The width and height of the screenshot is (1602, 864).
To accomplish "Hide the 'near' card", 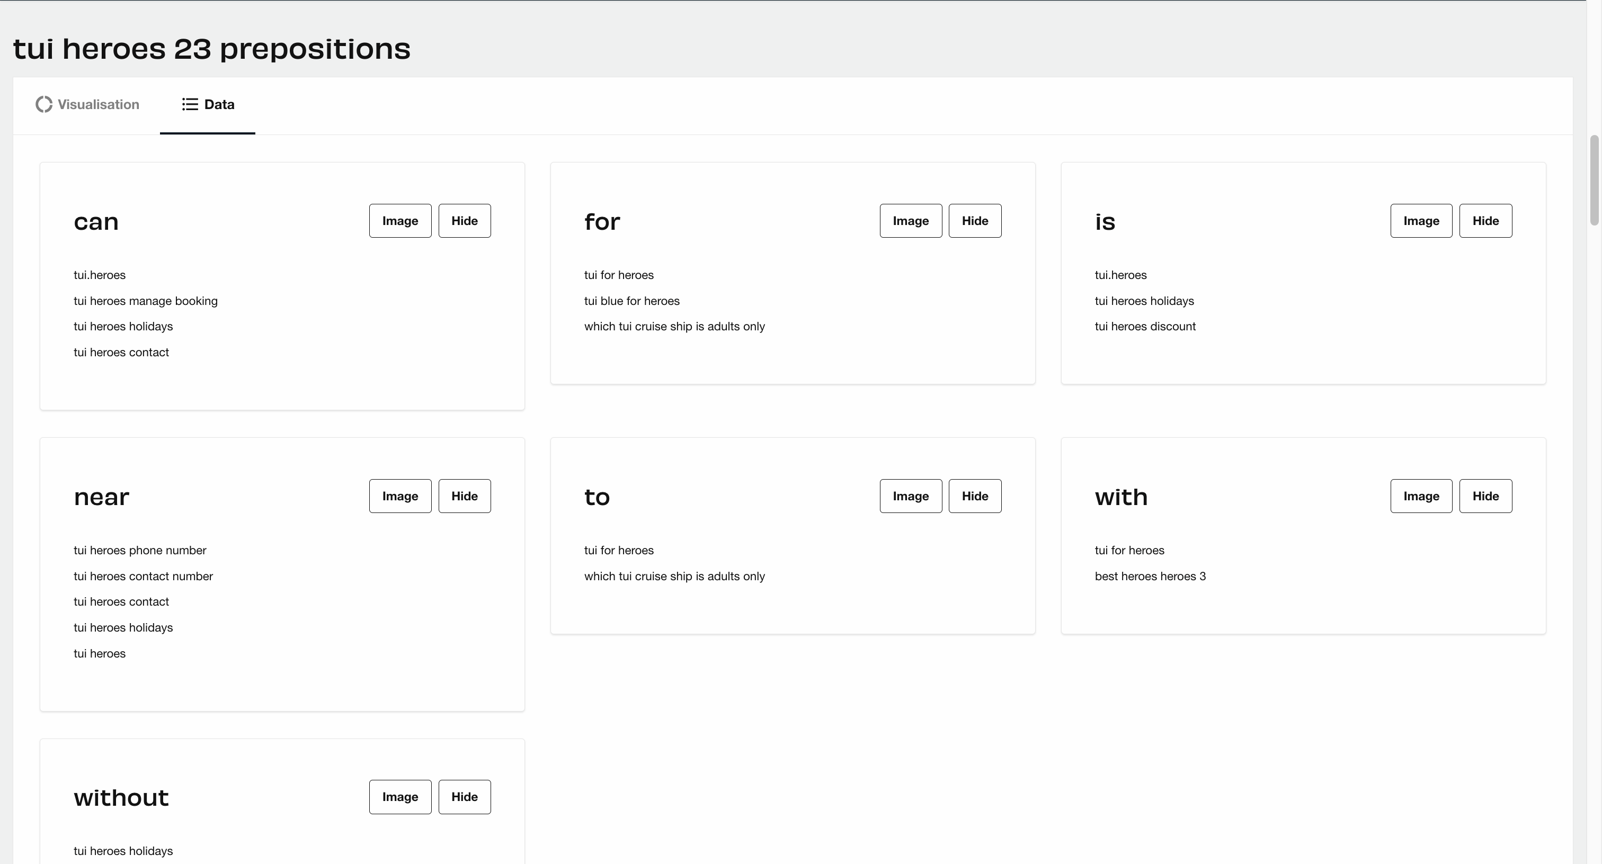I will coord(464,496).
